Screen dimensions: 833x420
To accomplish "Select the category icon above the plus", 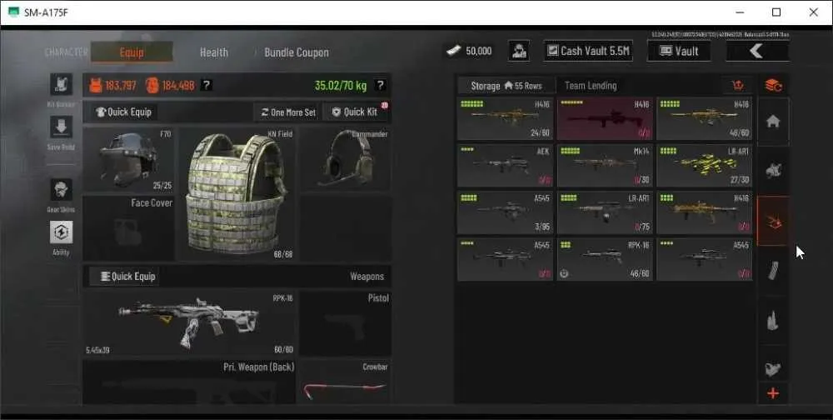I will (x=773, y=367).
